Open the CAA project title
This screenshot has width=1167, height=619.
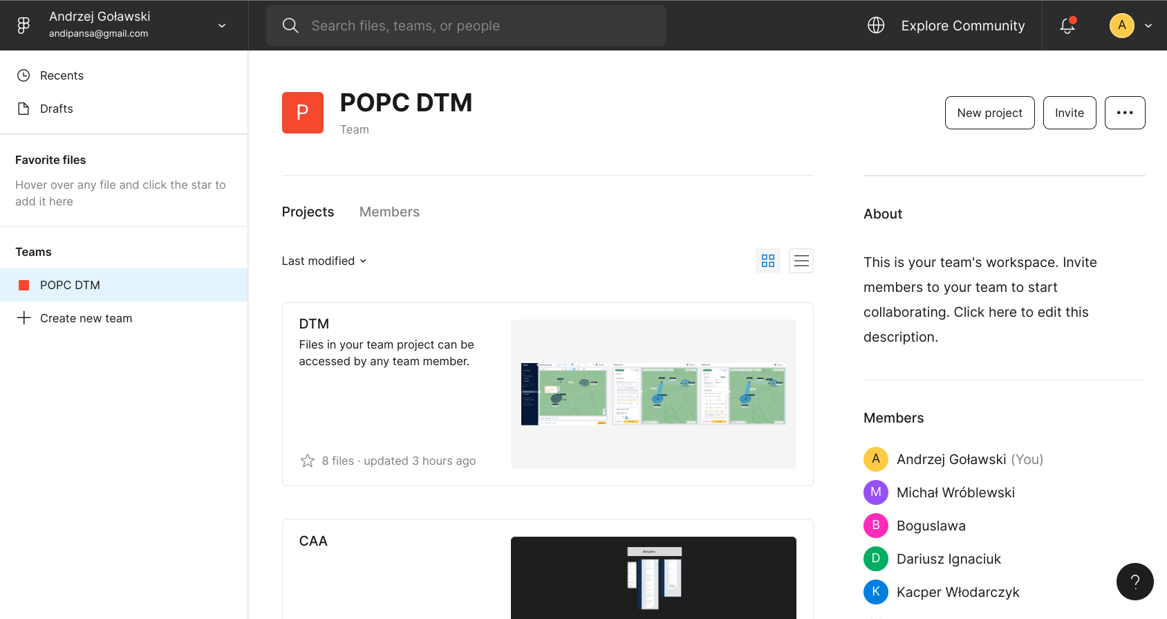pos(313,541)
